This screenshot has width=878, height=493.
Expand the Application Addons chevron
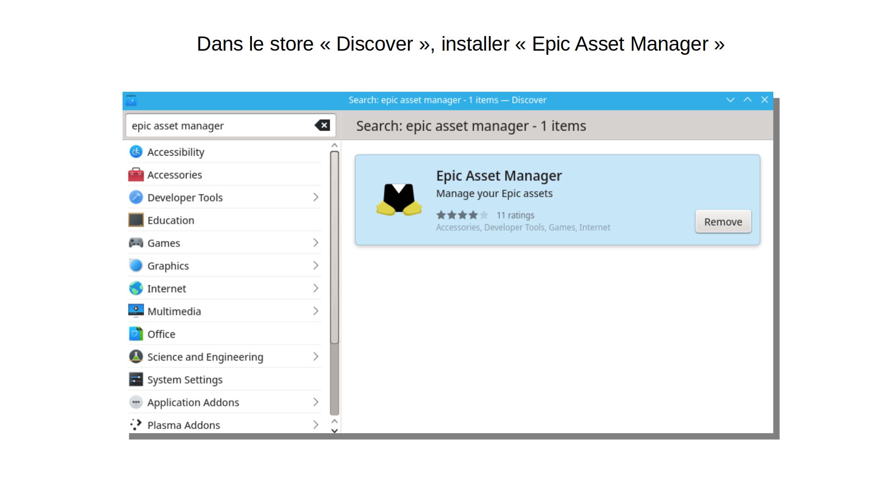tap(316, 402)
